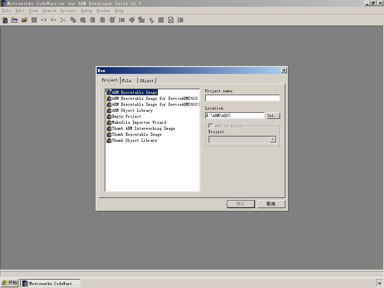The width and height of the screenshot is (384, 288).
Task: Click the Set... location button
Action: 273,115
